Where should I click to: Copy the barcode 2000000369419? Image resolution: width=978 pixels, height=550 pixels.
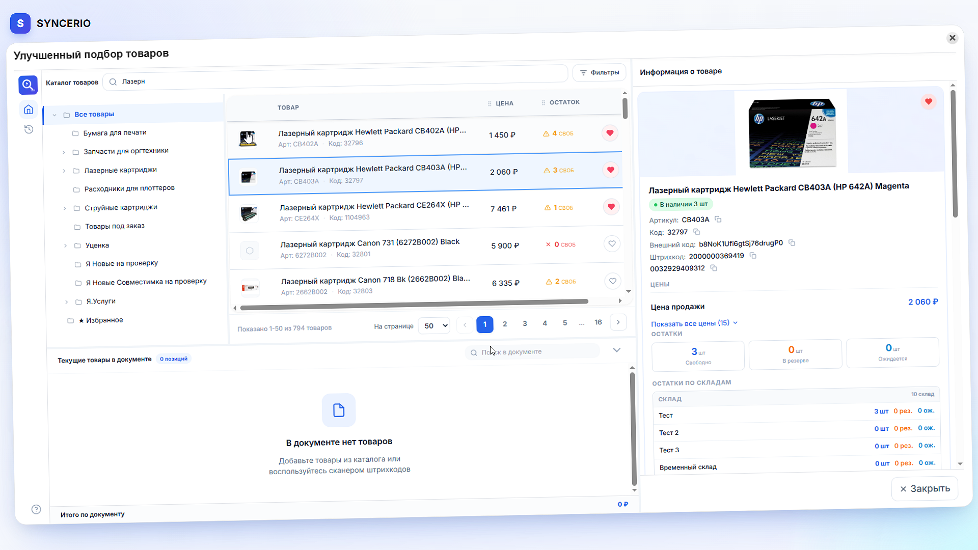click(753, 256)
